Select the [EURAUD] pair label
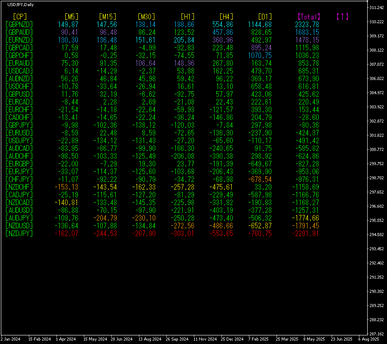This screenshot has width=387, height=344. (19, 63)
